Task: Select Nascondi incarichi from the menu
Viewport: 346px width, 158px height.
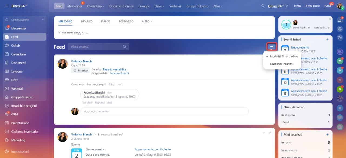Action: (x=282, y=64)
